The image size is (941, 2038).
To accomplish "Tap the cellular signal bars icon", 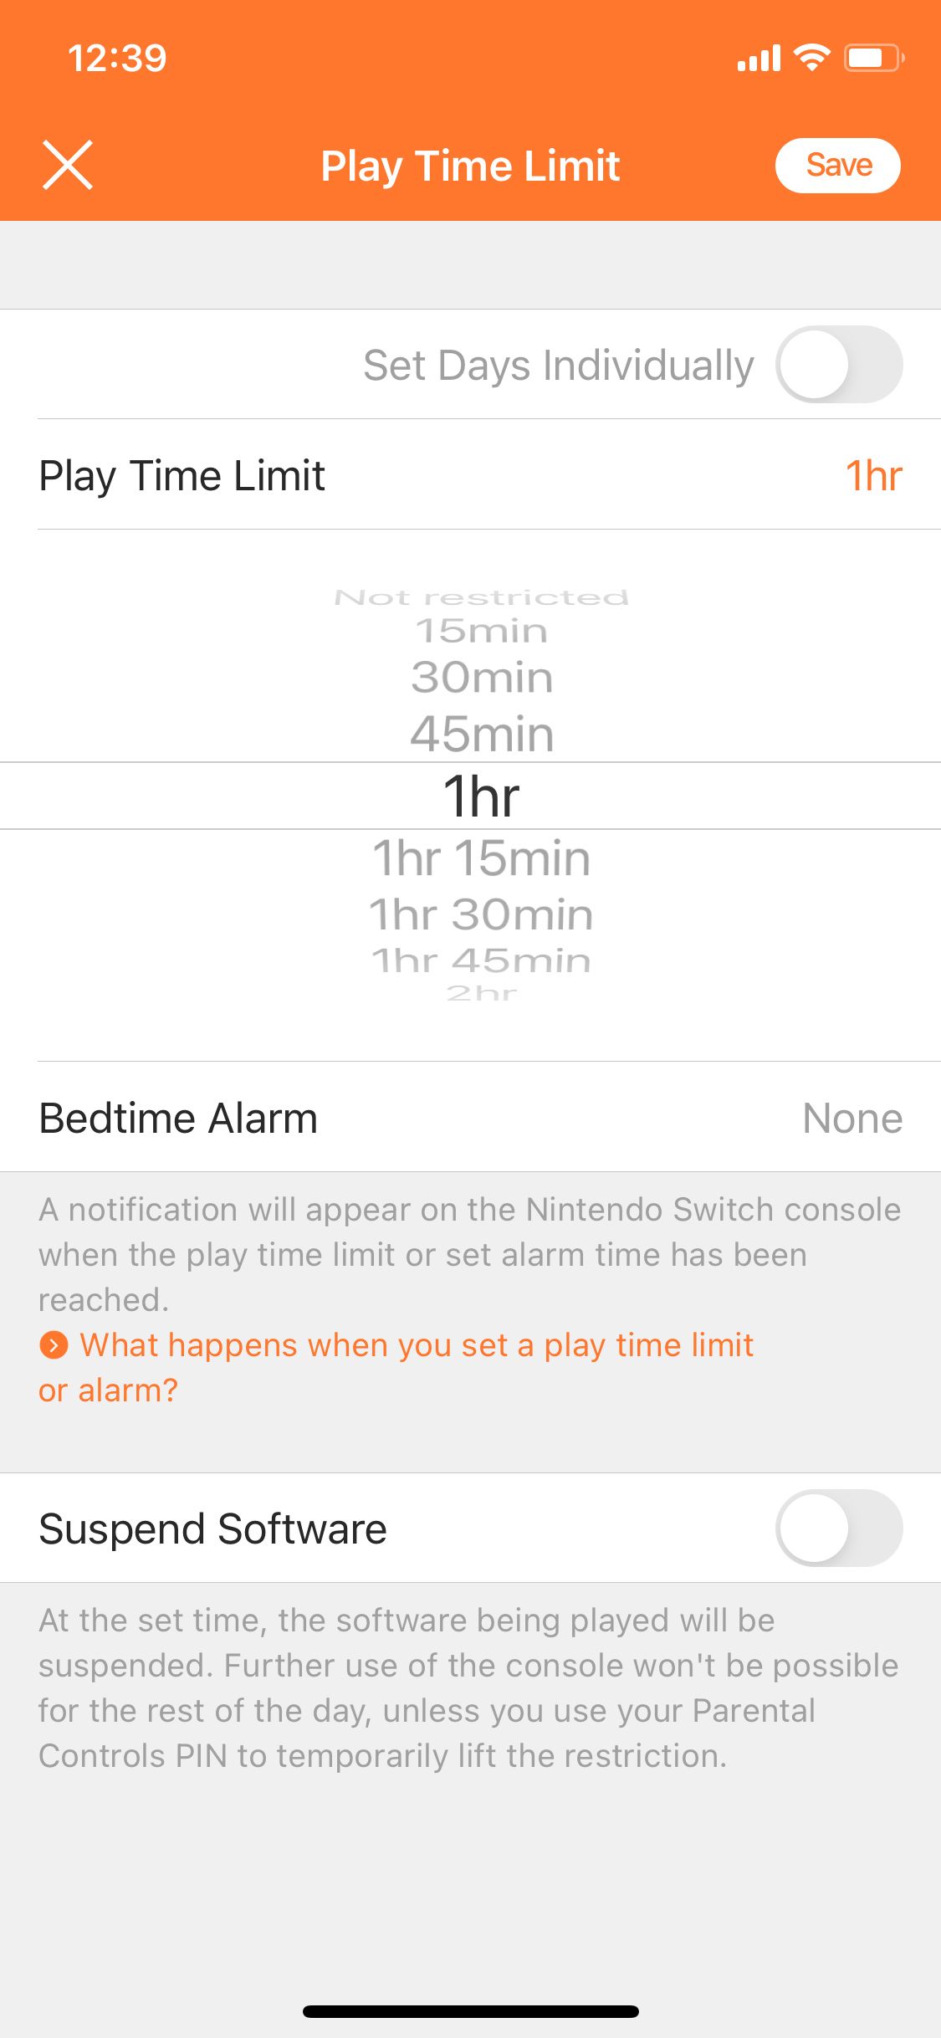I will pyautogui.click(x=759, y=58).
